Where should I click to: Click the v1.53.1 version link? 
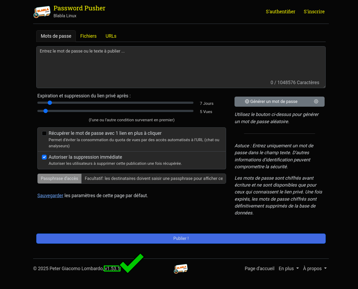(x=112, y=269)
